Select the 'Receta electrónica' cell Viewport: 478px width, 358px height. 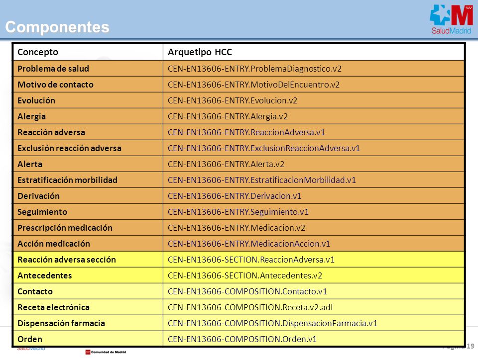[88, 307]
